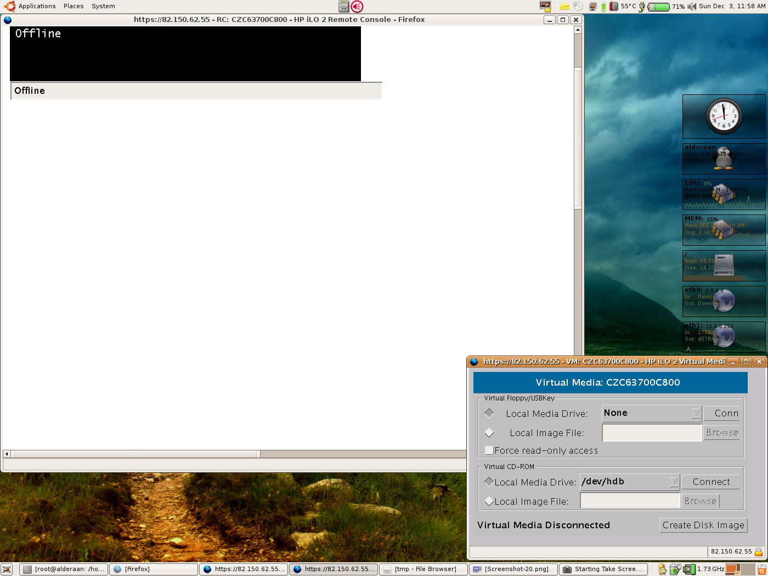Click the security lock icon in Virtual Media status bar

[759, 551]
